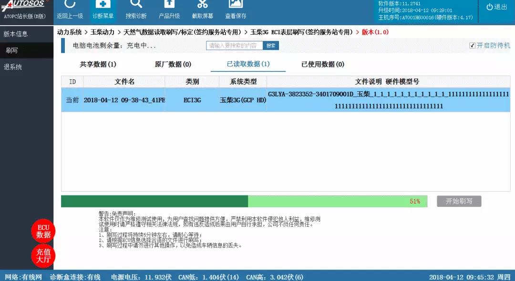Click the 软件版本 11.2741 info text
This screenshot has height=281, width=515.
pos(400,4)
